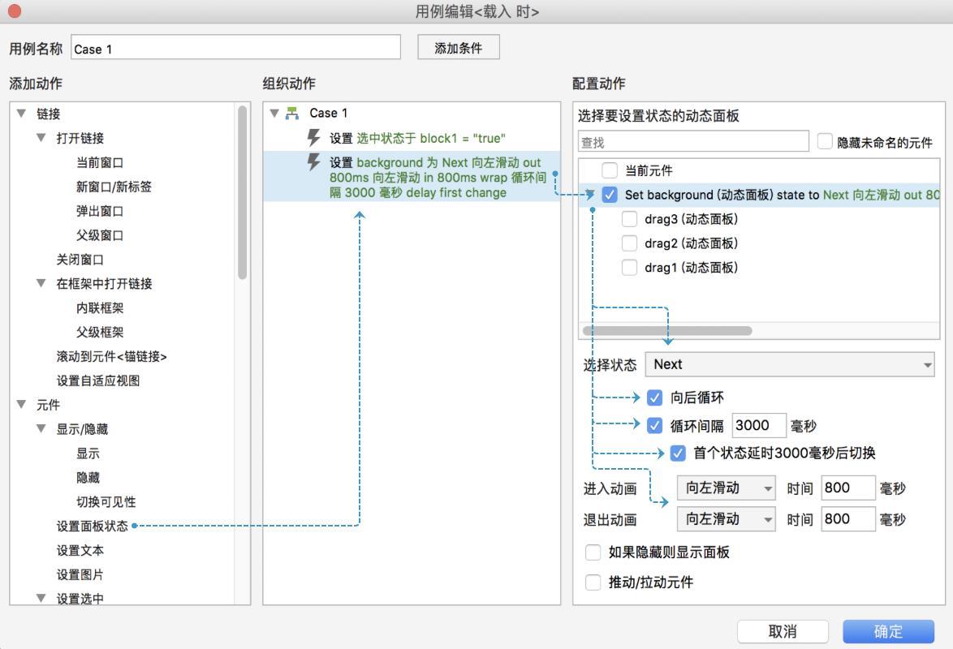Select the 设置 background 为 Next action row
Image resolution: width=953 pixels, height=649 pixels.
(x=412, y=177)
